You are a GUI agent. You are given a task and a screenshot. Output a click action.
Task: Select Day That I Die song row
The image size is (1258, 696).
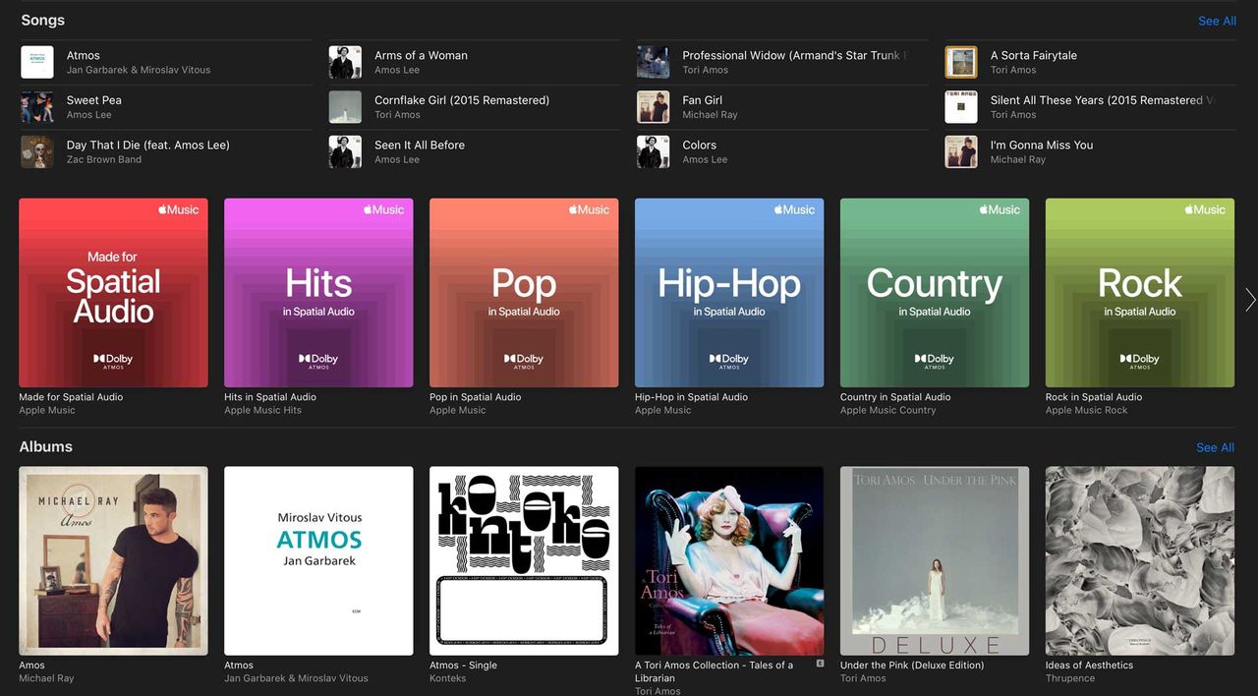(165, 151)
